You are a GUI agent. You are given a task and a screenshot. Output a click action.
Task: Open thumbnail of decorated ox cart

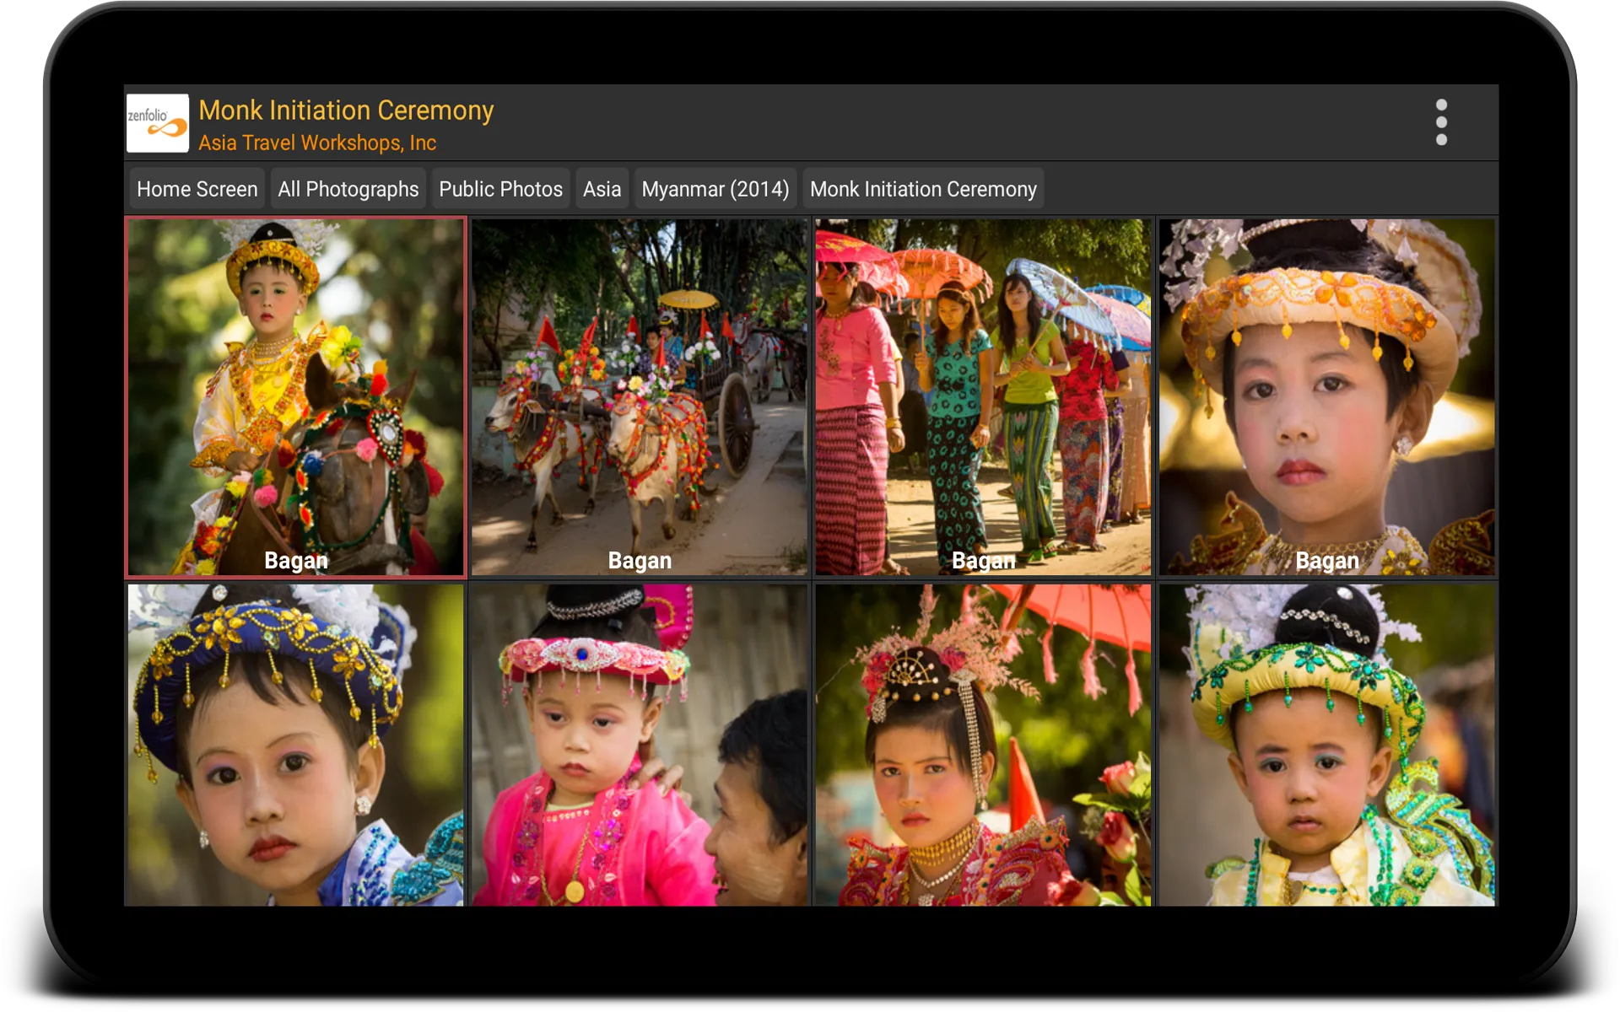point(640,397)
